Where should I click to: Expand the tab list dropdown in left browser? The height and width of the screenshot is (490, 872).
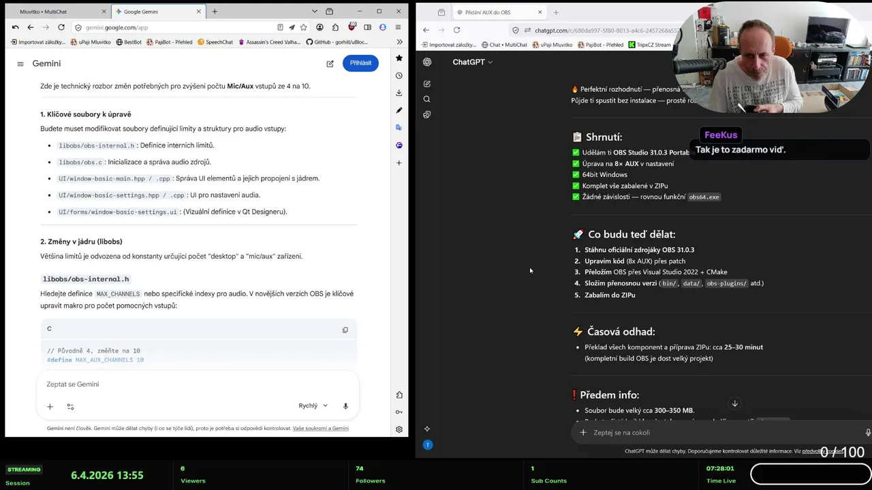[314, 12]
